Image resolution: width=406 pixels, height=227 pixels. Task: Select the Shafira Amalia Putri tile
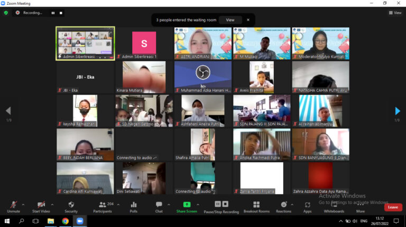203,144
